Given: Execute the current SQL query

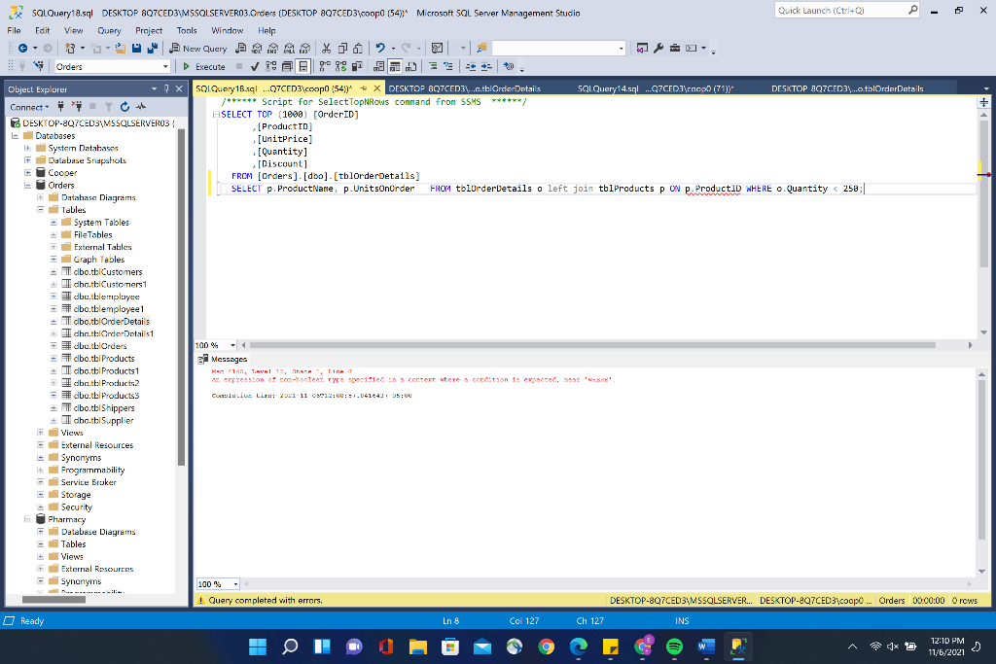Looking at the screenshot, I should point(204,67).
